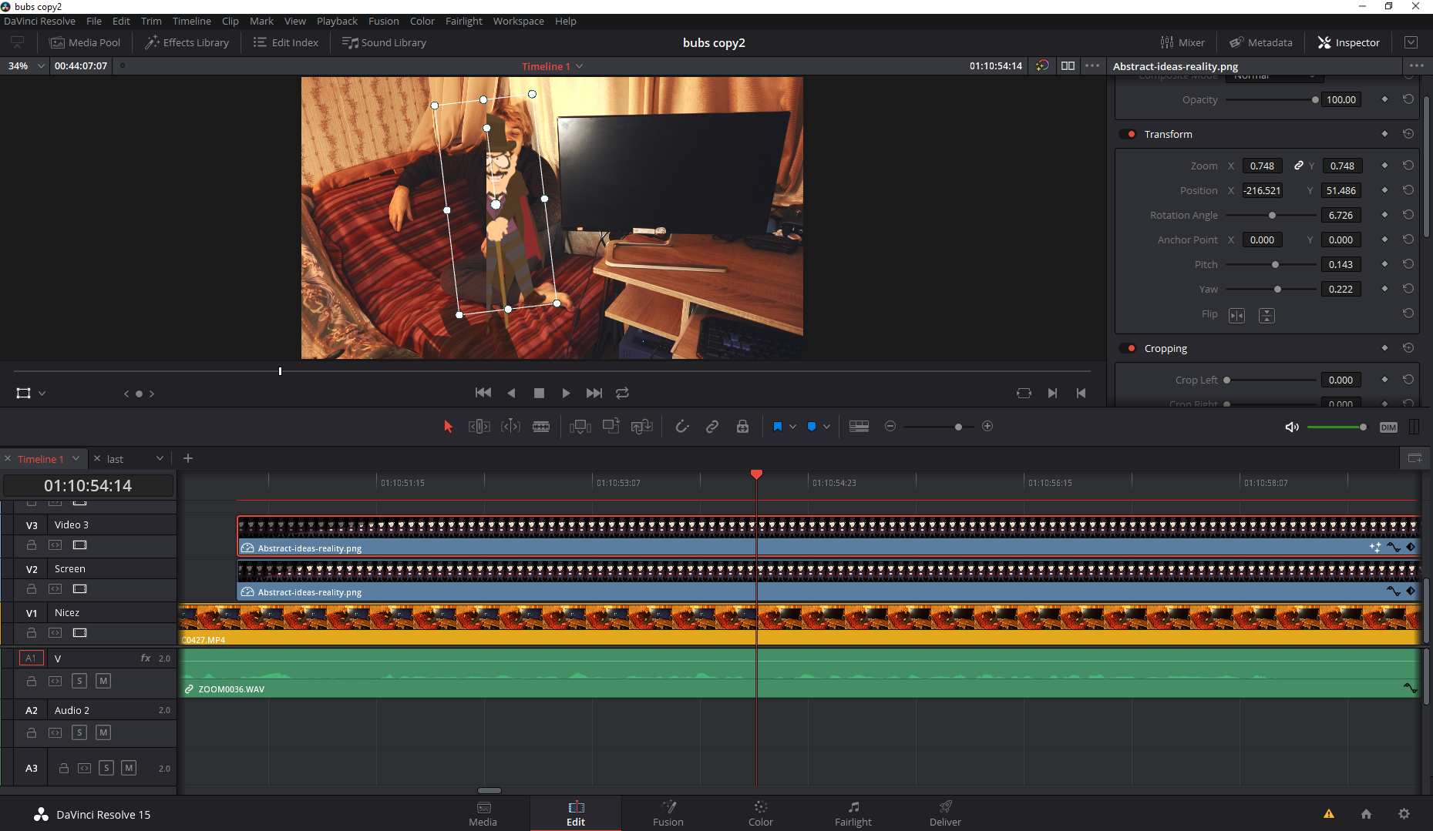Toggle loop playback icon
1433x831 pixels.
(622, 393)
